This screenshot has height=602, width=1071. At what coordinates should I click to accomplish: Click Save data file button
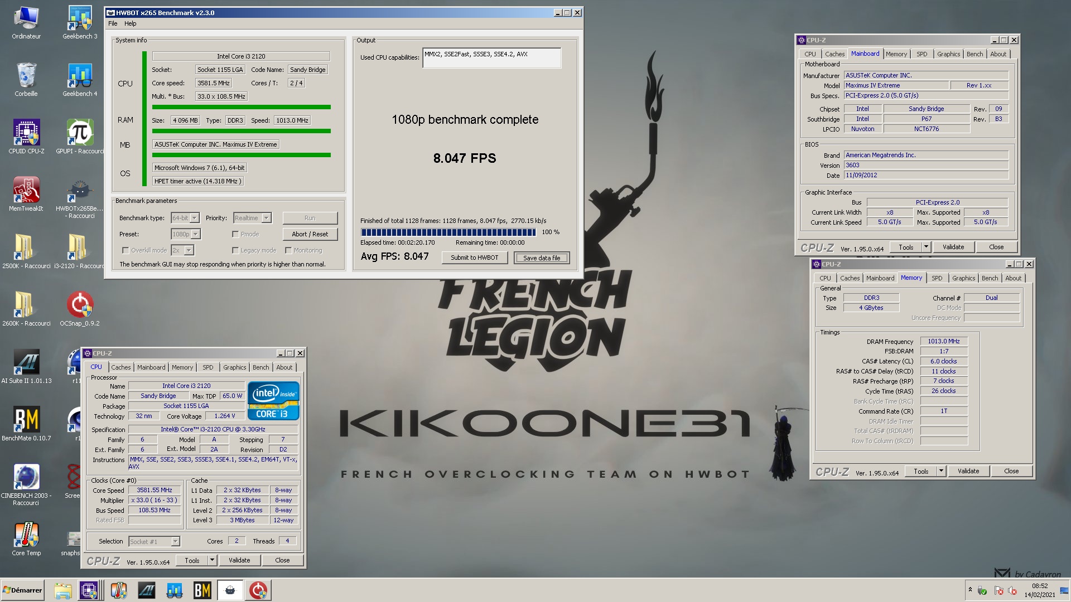tap(541, 258)
